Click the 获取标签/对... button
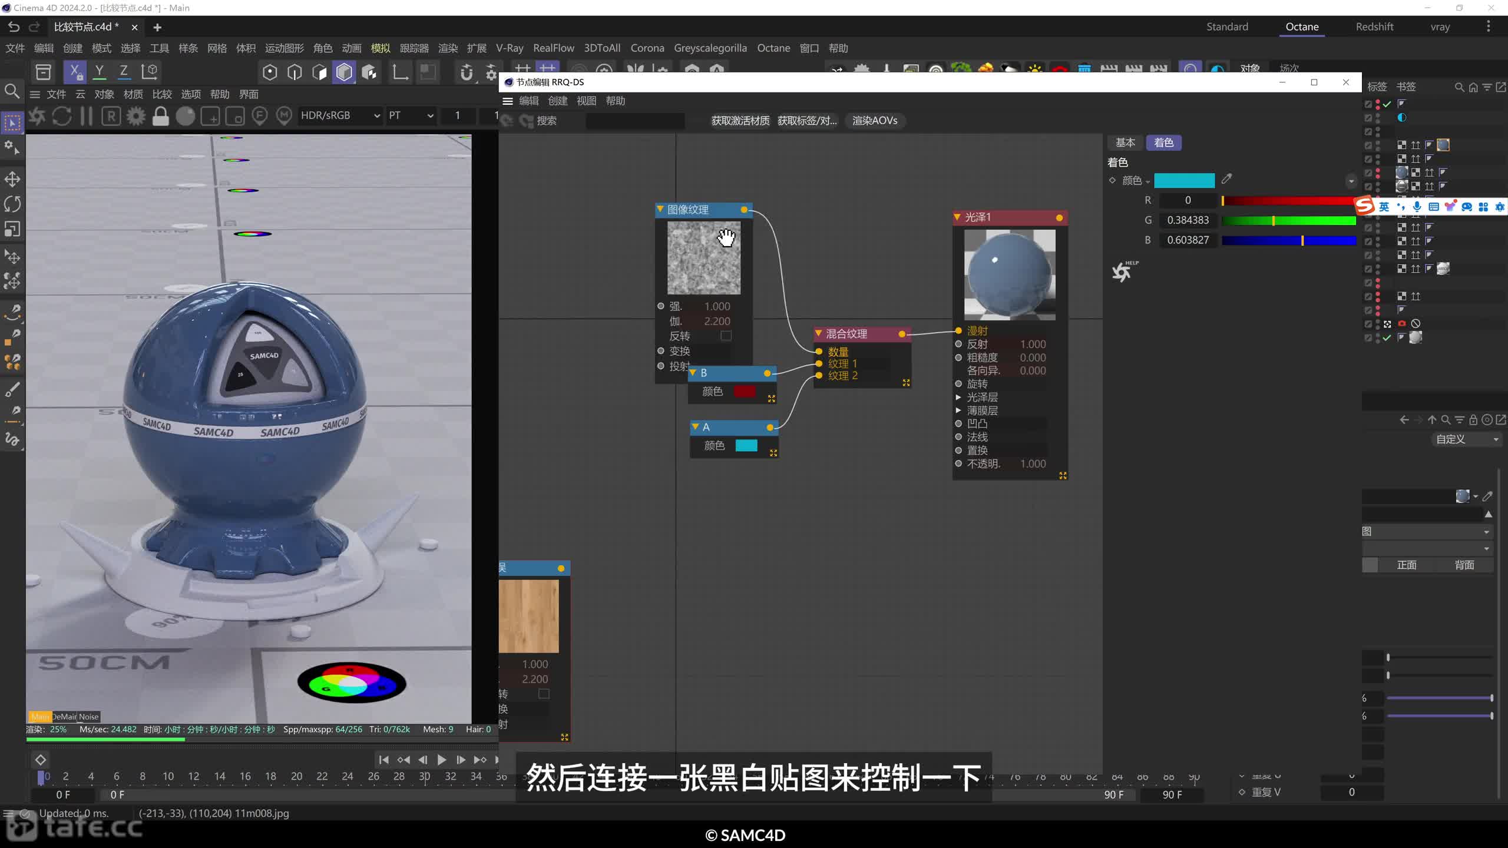Screen dimensions: 1508x848 (807, 121)
